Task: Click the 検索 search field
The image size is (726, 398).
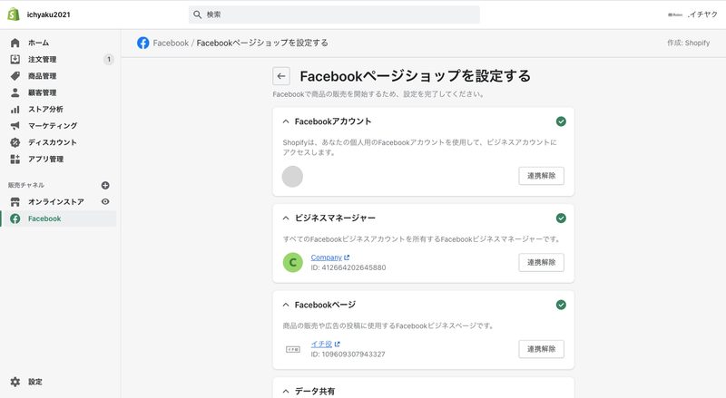Action: (334, 15)
